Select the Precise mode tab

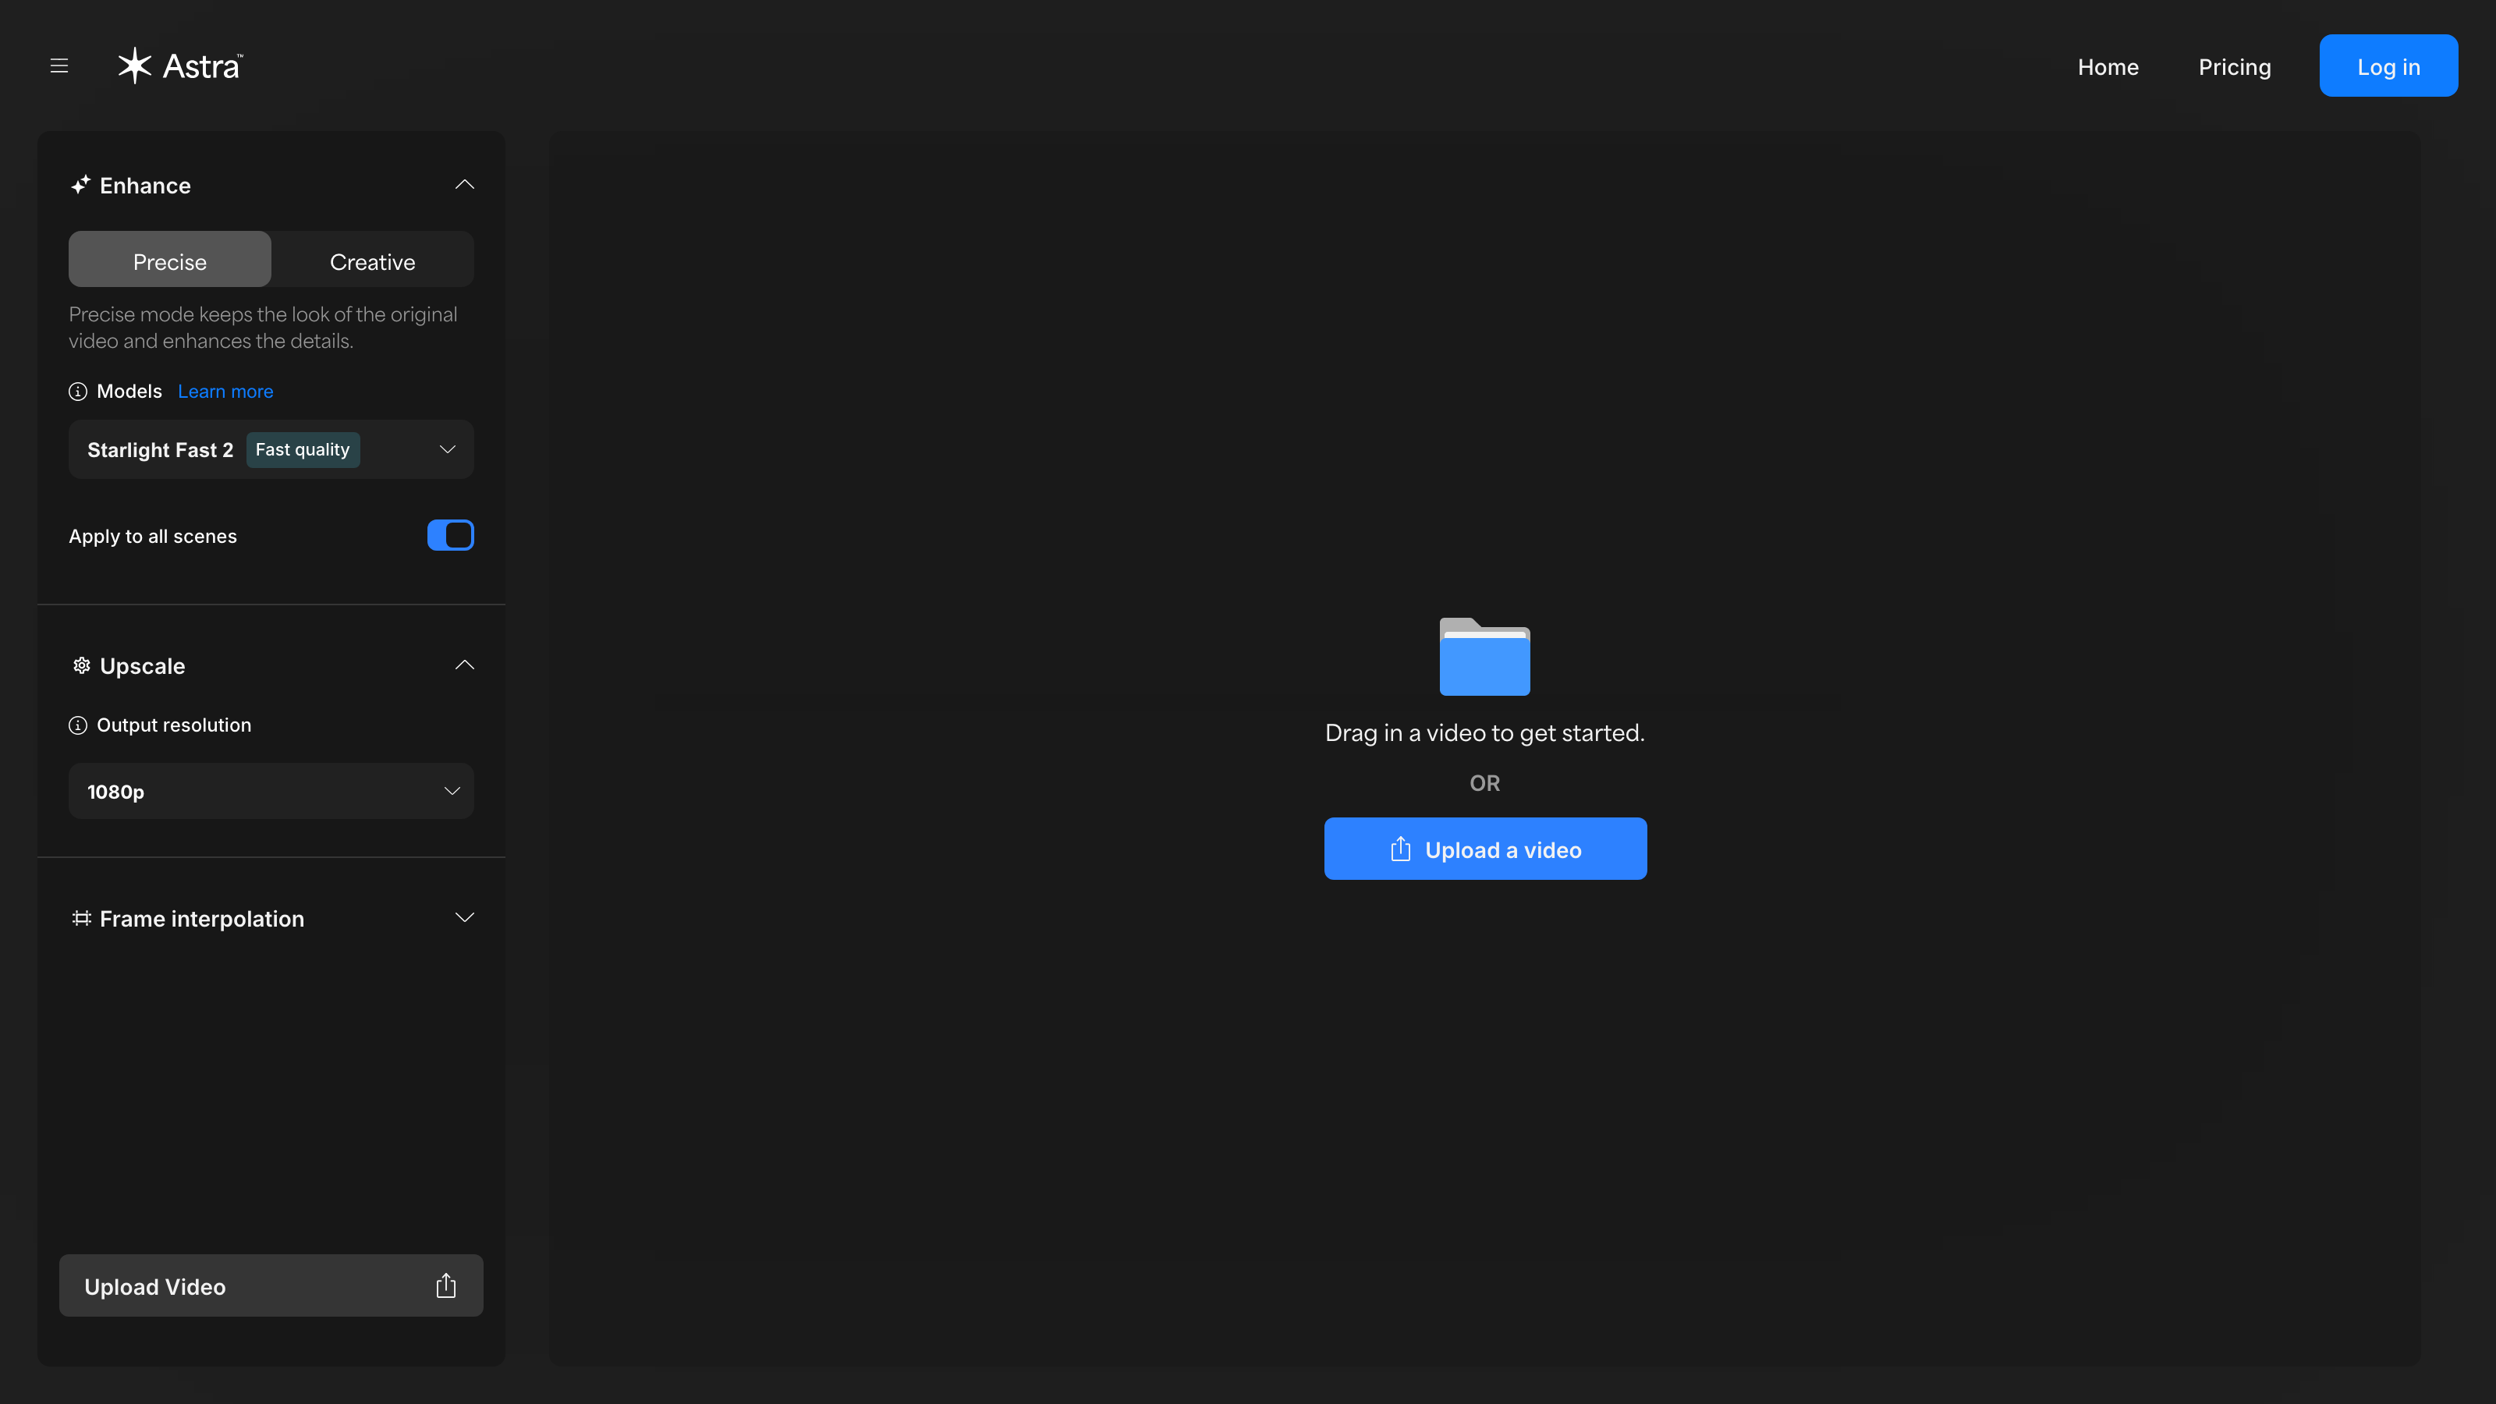pyautogui.click(x=169, y=260)
